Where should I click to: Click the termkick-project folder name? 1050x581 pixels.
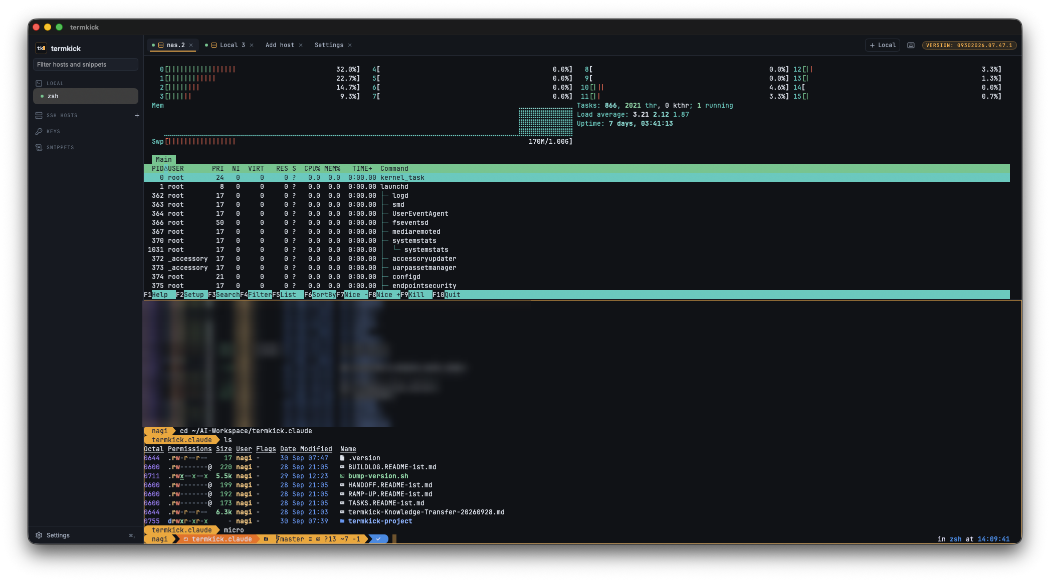pos(380,521)
